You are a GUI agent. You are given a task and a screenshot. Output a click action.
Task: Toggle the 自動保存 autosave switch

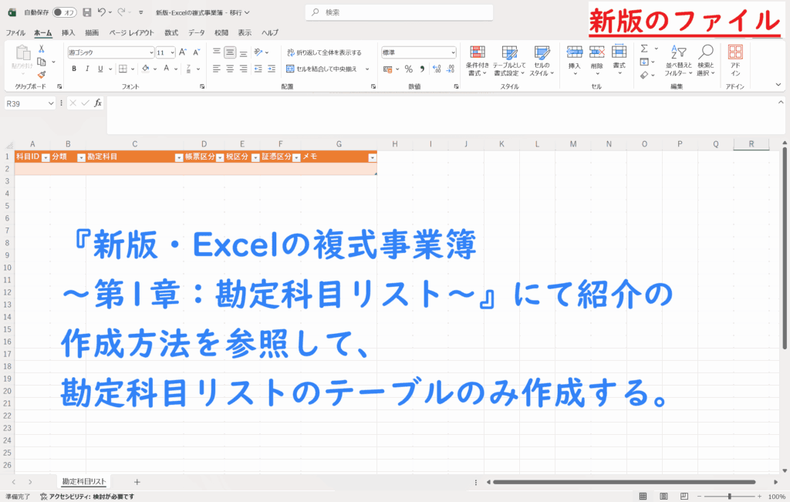coord(65,12)
